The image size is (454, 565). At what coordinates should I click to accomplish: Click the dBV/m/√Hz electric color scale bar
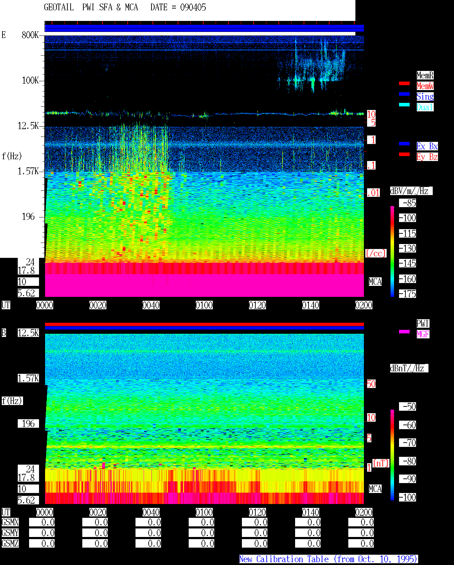392,251
